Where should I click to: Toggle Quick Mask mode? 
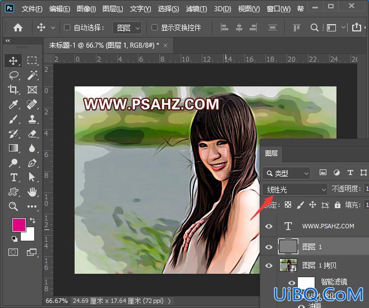pos(13,252)
